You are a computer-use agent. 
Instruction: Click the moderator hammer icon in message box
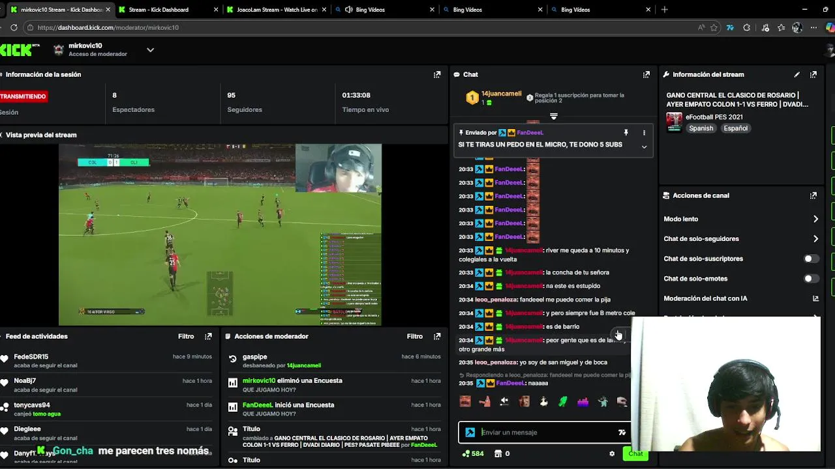click(x=470, y=432)
